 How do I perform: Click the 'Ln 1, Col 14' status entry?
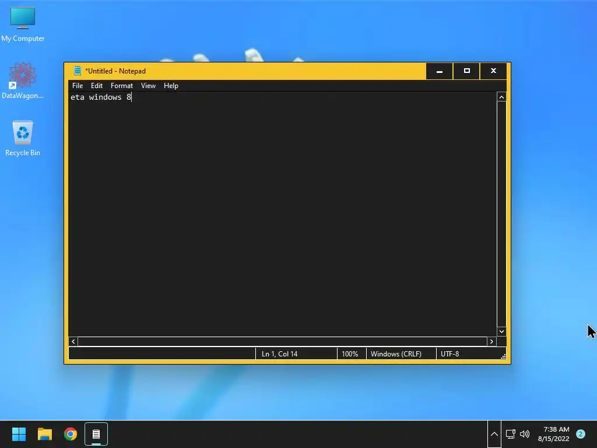[279, 354]
